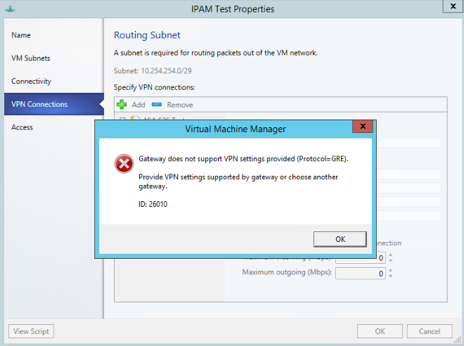Click Cancel in the properties window
The height and width of the screenshot is (346, 464).
coord(429,331)
